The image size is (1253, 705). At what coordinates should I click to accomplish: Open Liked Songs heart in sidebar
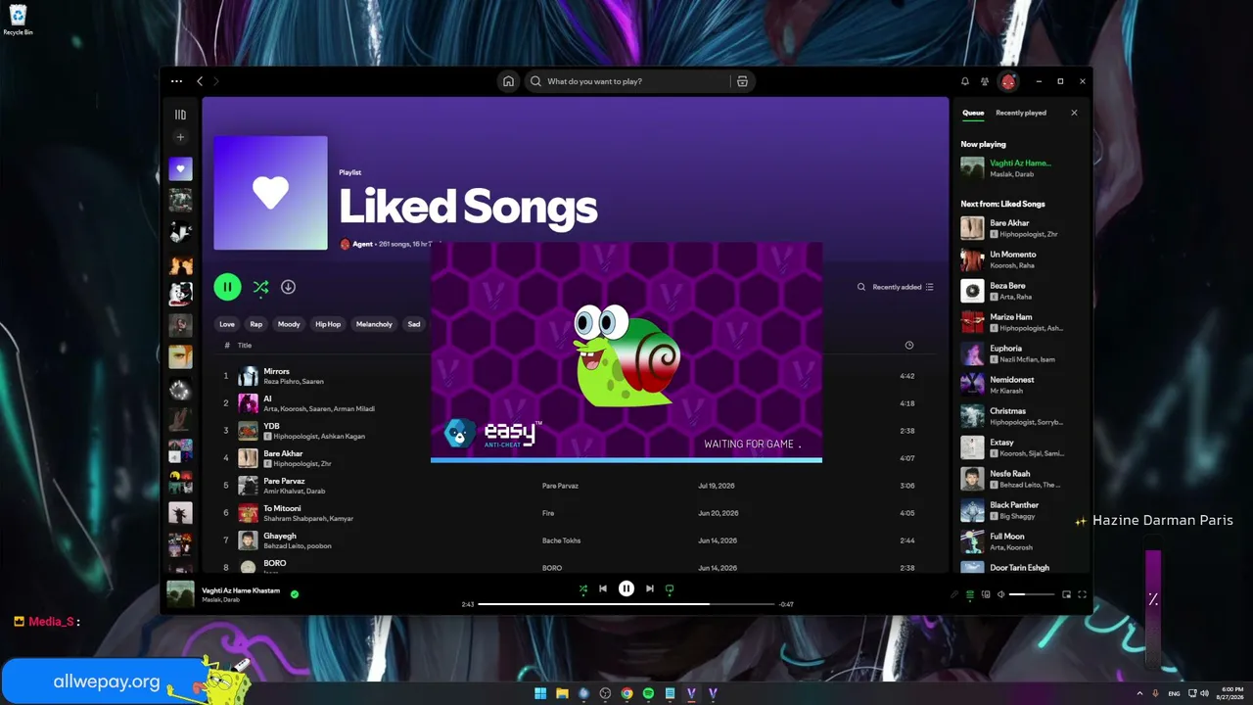[x=180, y=168]
